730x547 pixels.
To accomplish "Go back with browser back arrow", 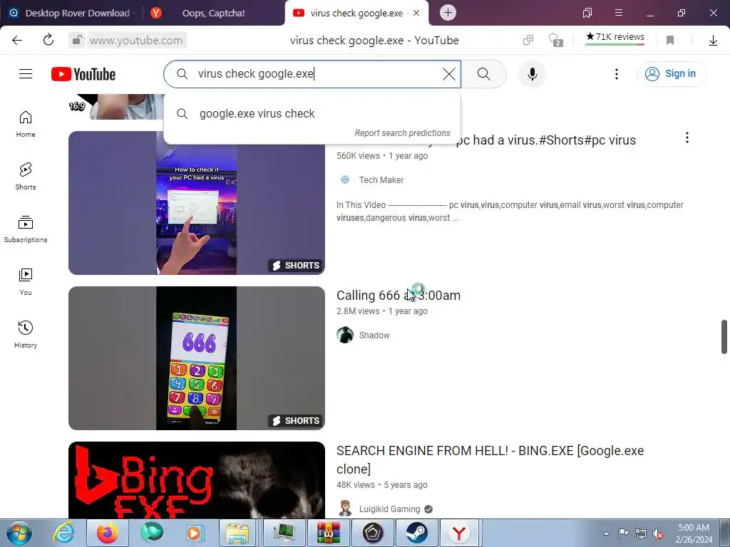I will (x=17, y=41).
